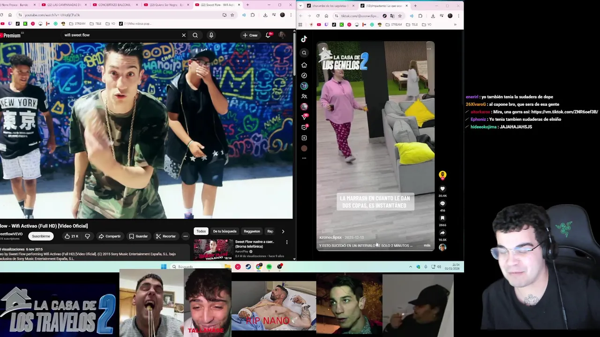600x337 pixels.
Task: Open TikTok Explore compass icon
Action: [x=304, y=75]
